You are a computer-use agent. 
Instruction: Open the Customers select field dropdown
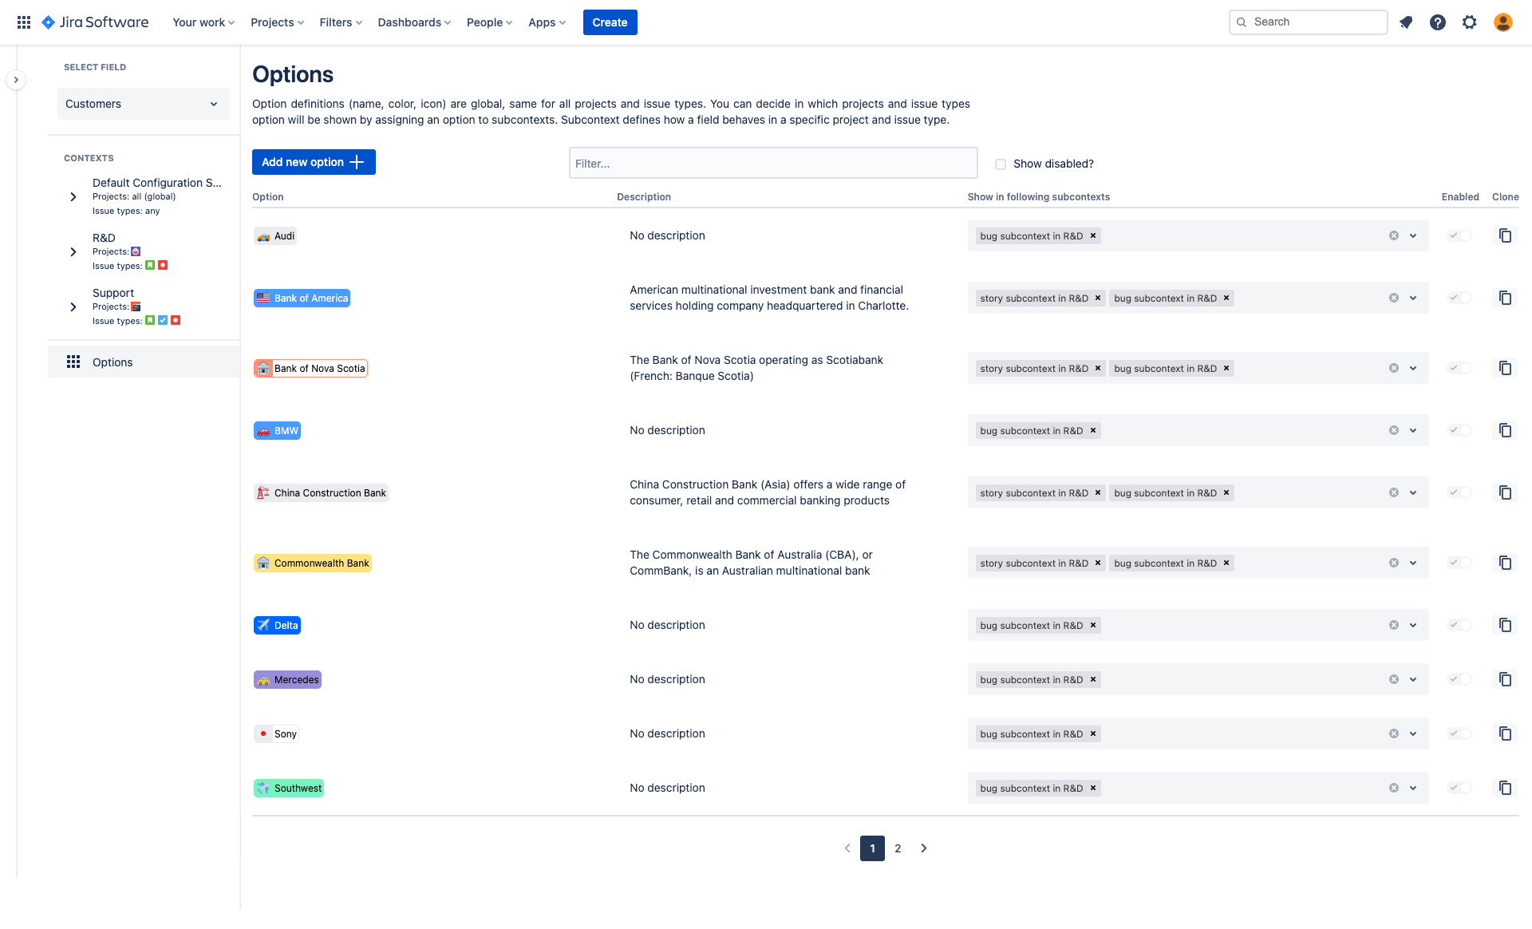tap(143, 104)
